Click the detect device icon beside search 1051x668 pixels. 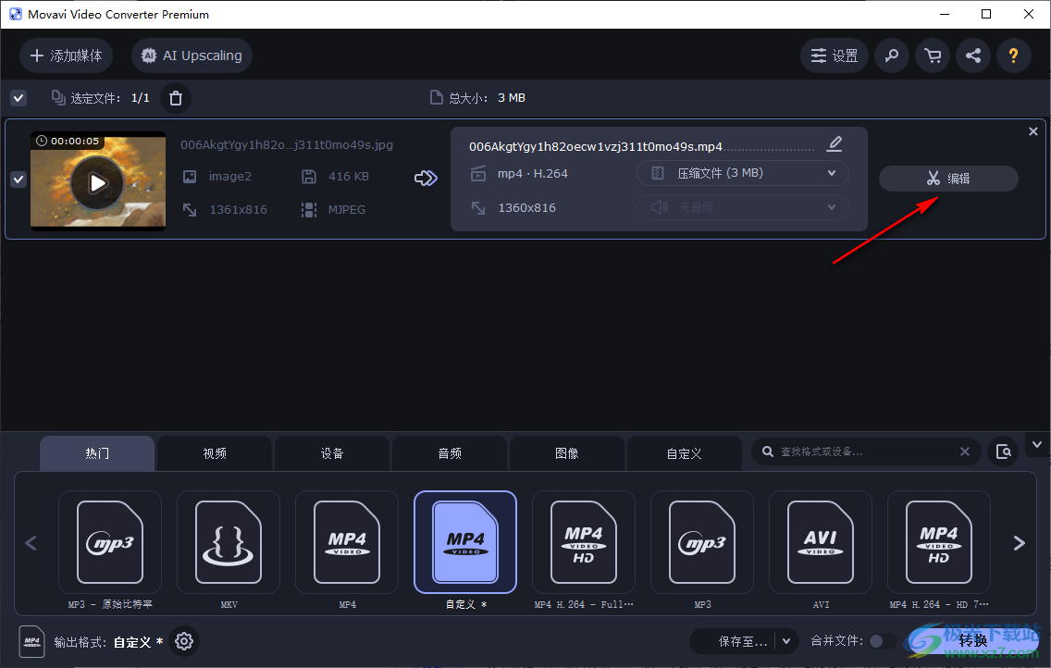pos(1004,452)
